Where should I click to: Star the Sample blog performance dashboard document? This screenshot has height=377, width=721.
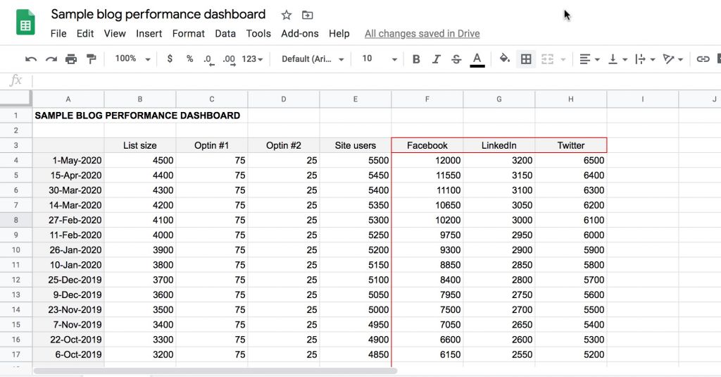(287, 16)
